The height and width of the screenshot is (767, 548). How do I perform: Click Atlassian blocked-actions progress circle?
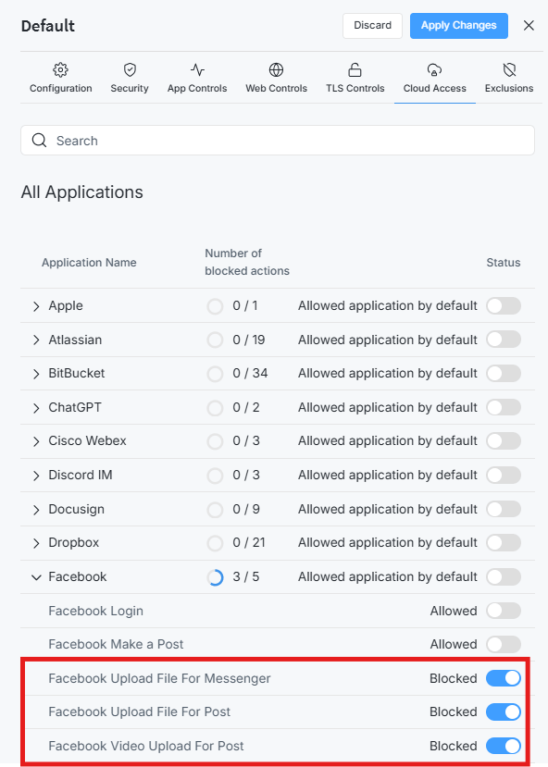(x=215, y=340)
